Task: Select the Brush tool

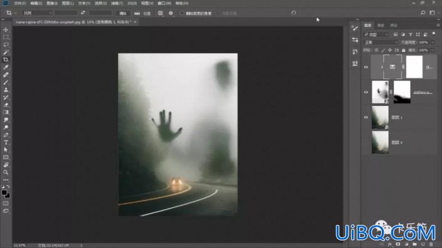Action: 6,83
